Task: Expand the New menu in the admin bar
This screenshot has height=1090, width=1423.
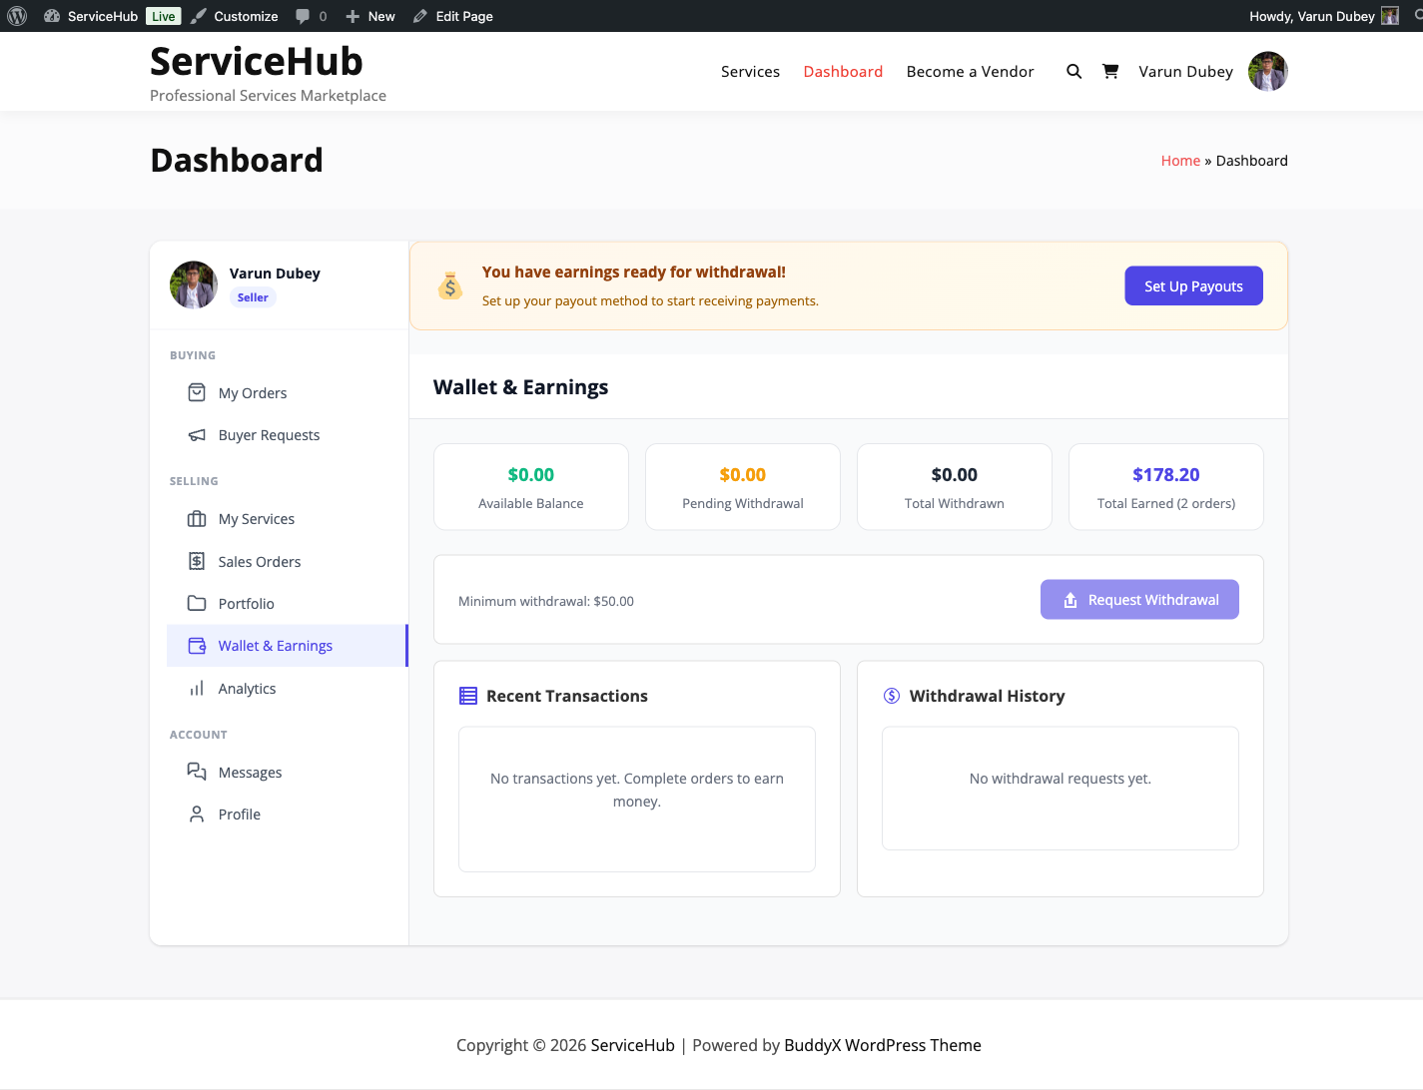Action: click(368, 15)
